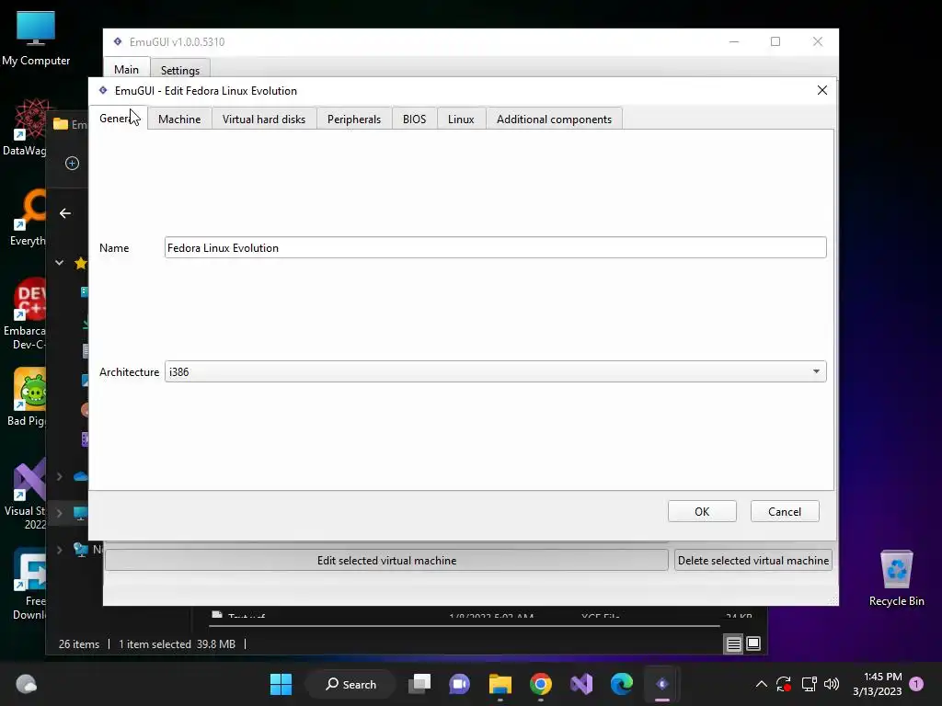Click the Name input field
The width and height of the screenshot is (942, 706).
tap(495, 247)
